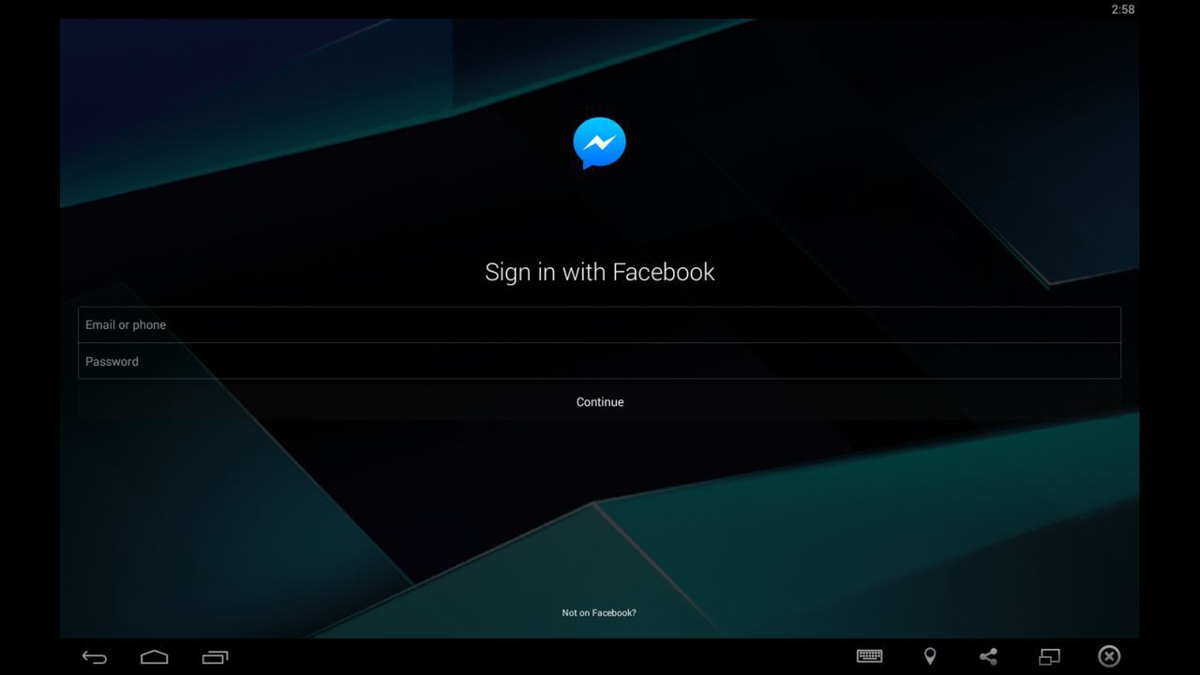The width and height of the screenshot is (1200, 675).
Task: Click the 'Sign in with Facebook' heading
Action: 600,272
